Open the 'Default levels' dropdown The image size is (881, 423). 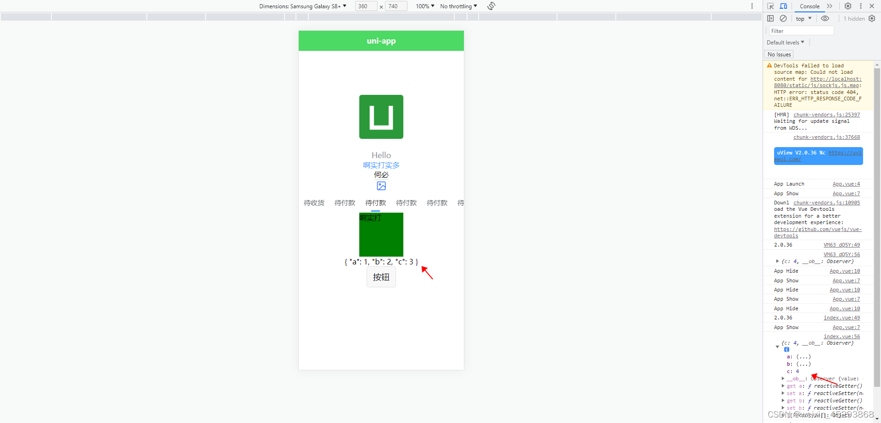(786, 42)
